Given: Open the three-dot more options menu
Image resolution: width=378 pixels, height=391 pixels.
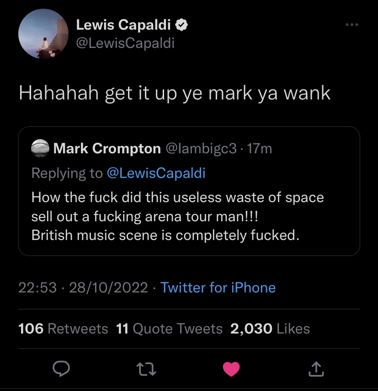Looking at the screenshot, I should tap(352, 25).
